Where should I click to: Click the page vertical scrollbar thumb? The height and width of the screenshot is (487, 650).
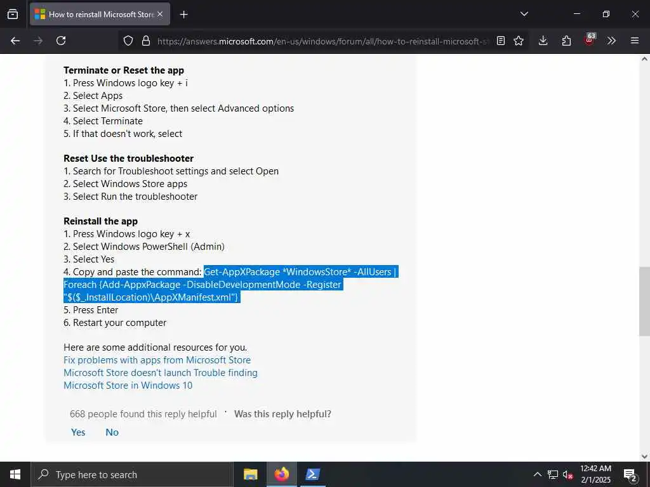[644, 301]
